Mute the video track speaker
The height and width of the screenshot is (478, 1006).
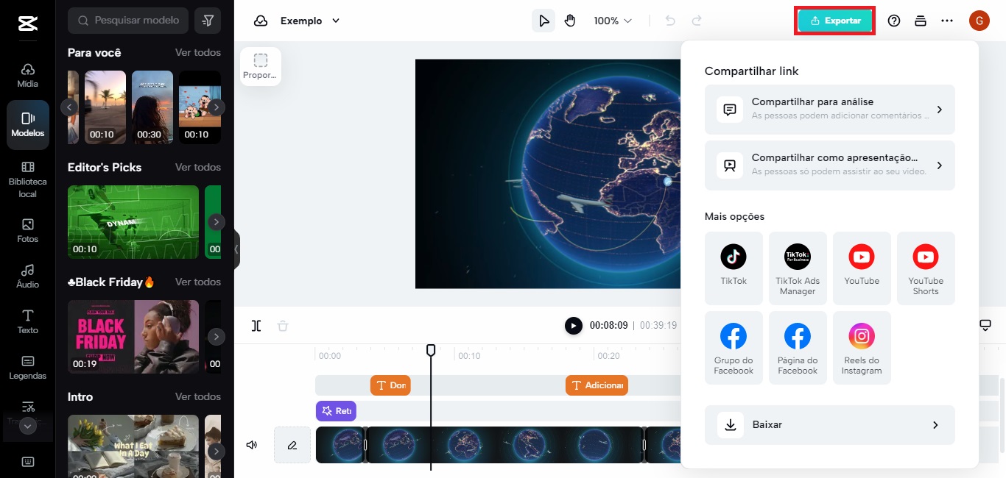tap(252, 445)
